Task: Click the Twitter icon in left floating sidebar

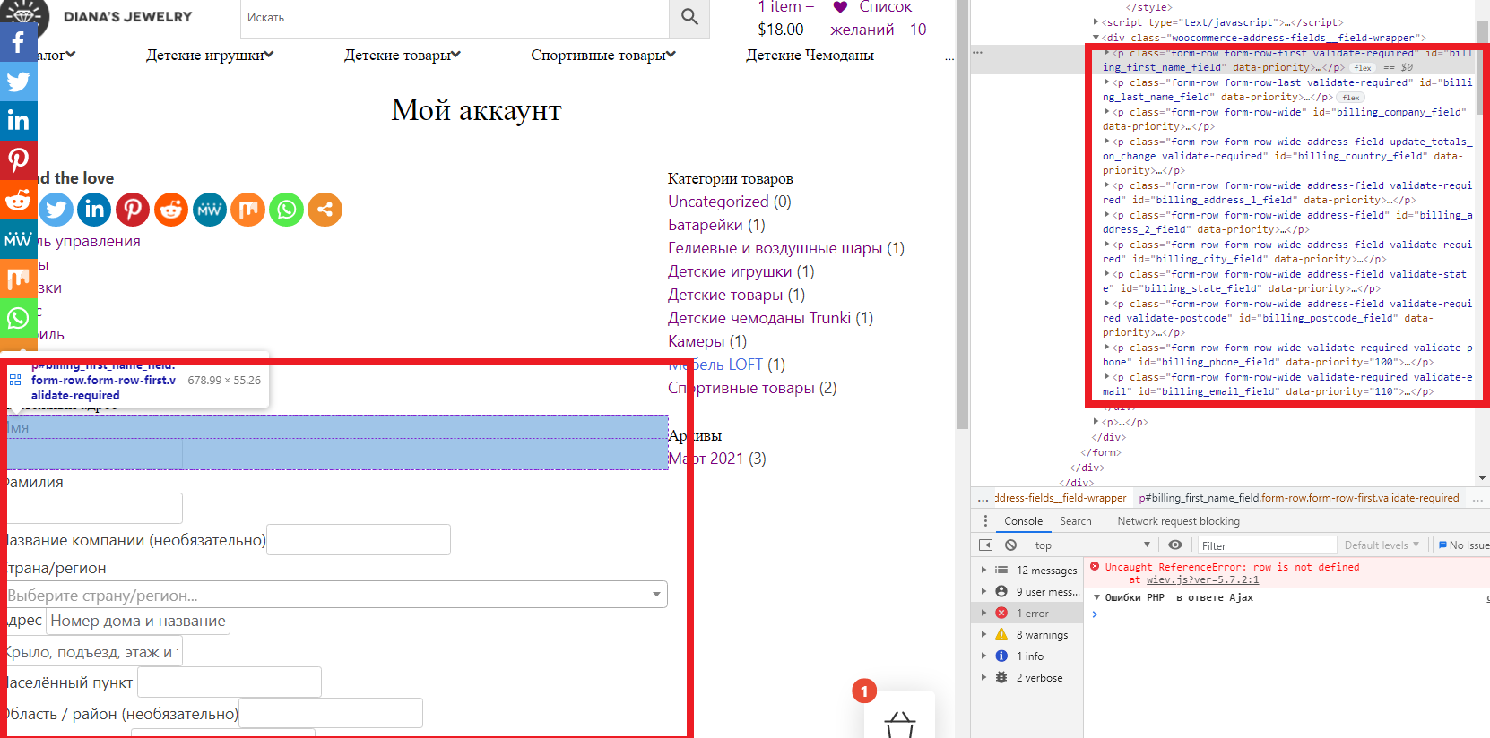Action: click(x=18, y=82)
